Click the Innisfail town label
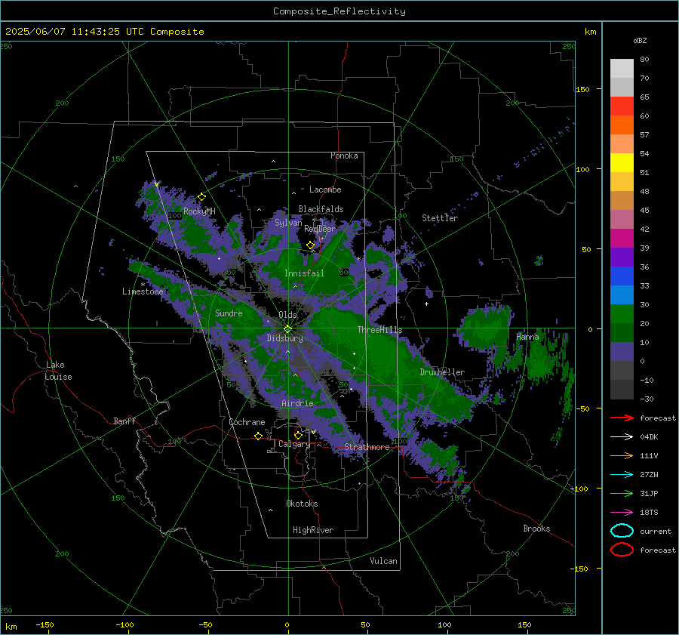This screenshot has height=635, width=679. click(x=304, y=273)
